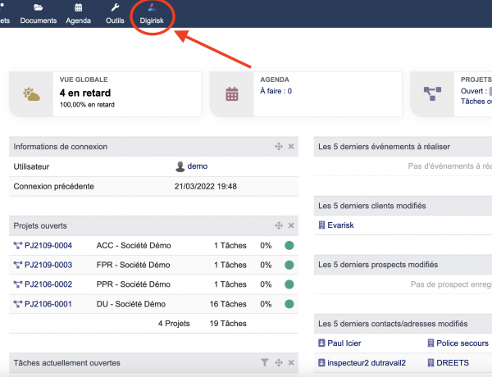Click 'Les 5 derniers clients modifiés' header
Image resolution: width=492 pixels, height=377 pixels.
click(371, 206)
